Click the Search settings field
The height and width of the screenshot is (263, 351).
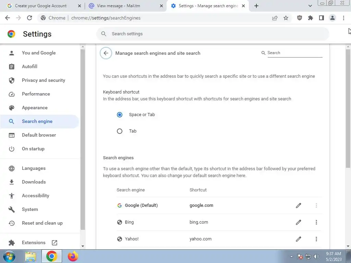coord(213,34)
